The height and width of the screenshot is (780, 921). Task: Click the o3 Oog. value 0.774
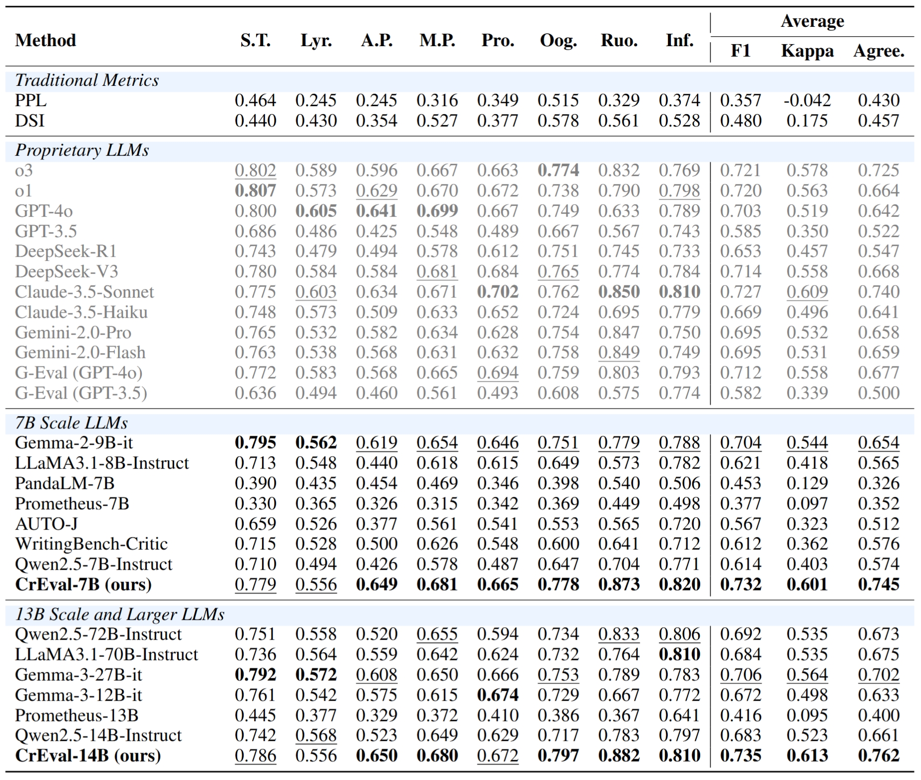[558, 171]
